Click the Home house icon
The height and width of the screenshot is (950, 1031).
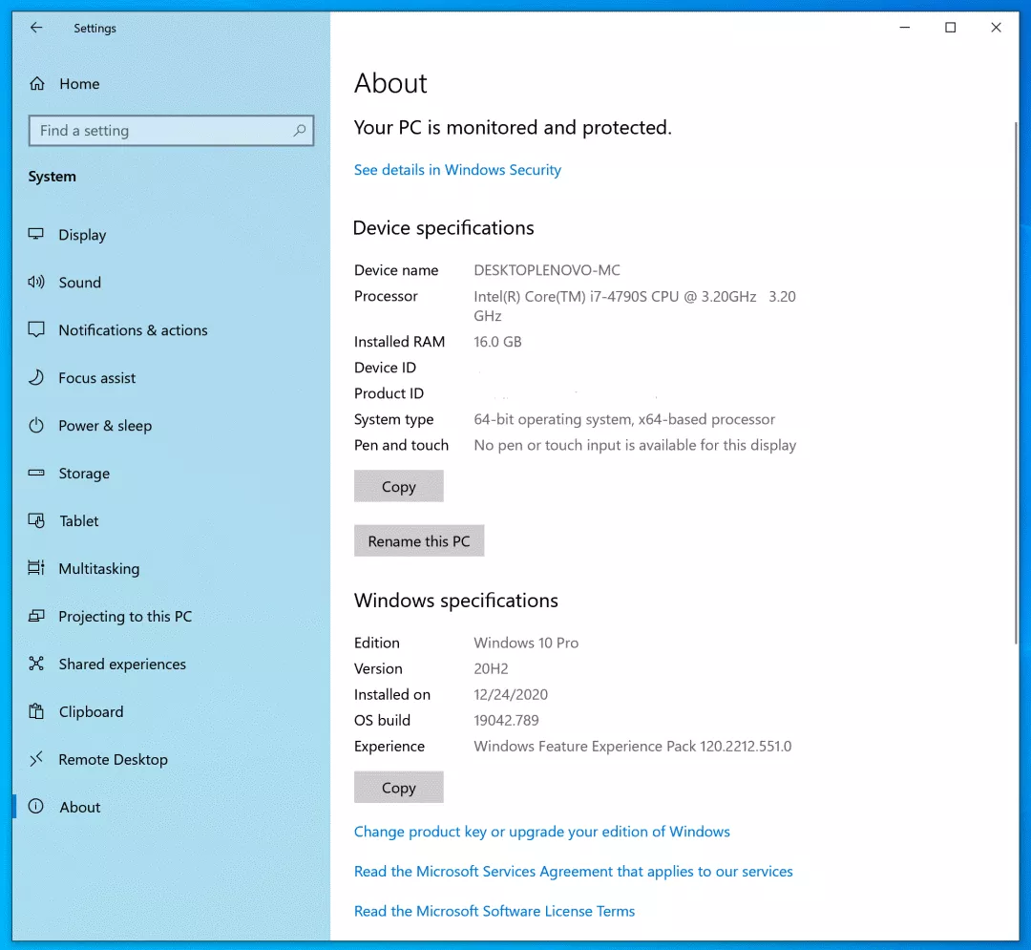click(x=37, y=83)
